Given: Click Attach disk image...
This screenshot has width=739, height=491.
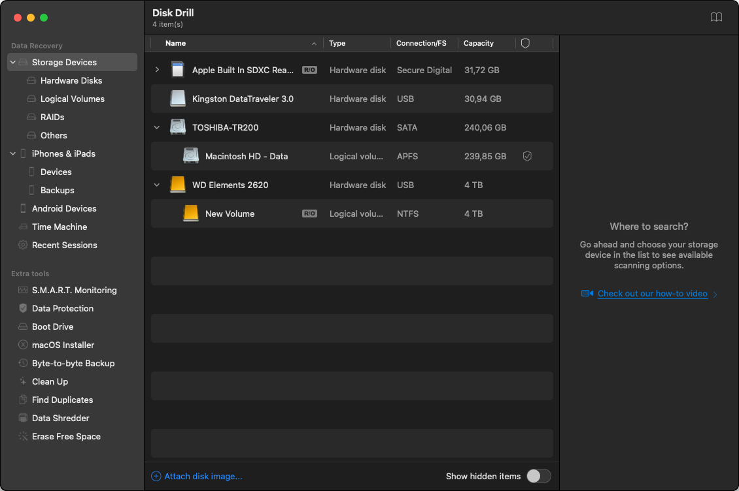Looking at the screenshot, I should pyautogui.click(x=203, y=477).
